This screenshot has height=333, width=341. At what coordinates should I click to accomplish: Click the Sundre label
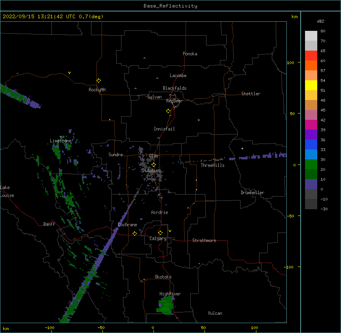(116, 155)
